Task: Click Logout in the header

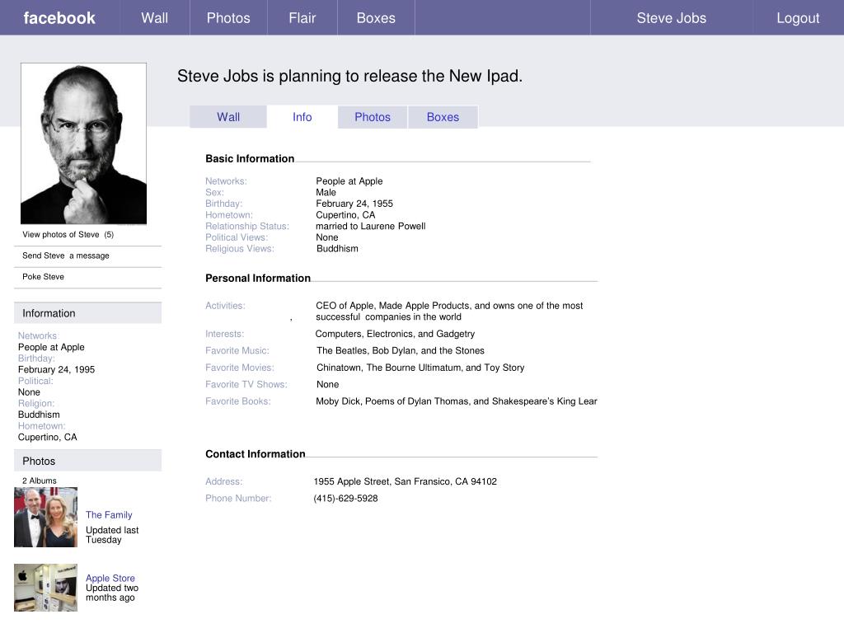Action: pyautogui.click(x=798, y=18)
